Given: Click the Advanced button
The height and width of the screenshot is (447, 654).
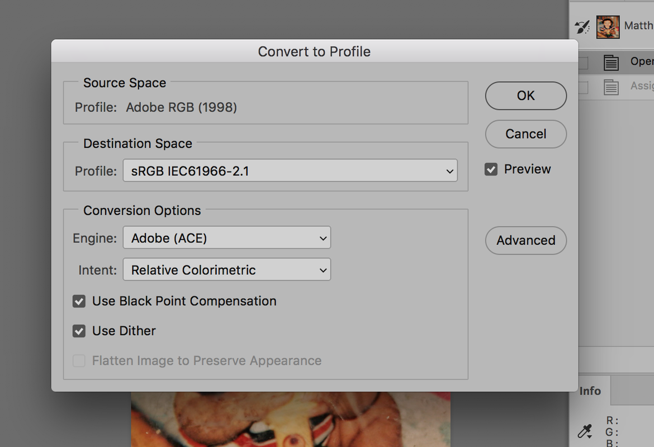Looking at the screenshot, I should pos(526,240).
